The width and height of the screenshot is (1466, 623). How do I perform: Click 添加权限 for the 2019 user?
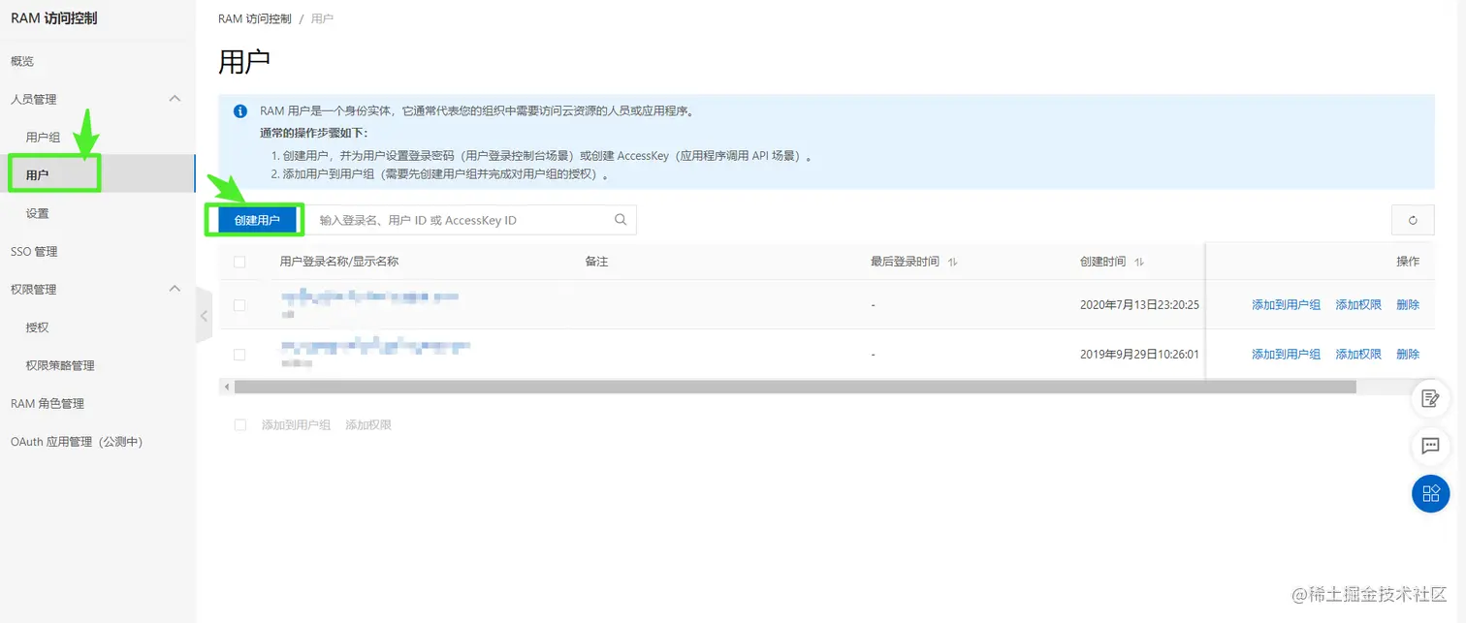click(1358, 354)
